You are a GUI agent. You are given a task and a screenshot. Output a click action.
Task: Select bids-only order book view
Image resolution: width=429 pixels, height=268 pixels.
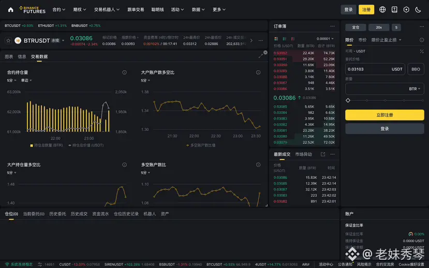(x=284, y=39)
